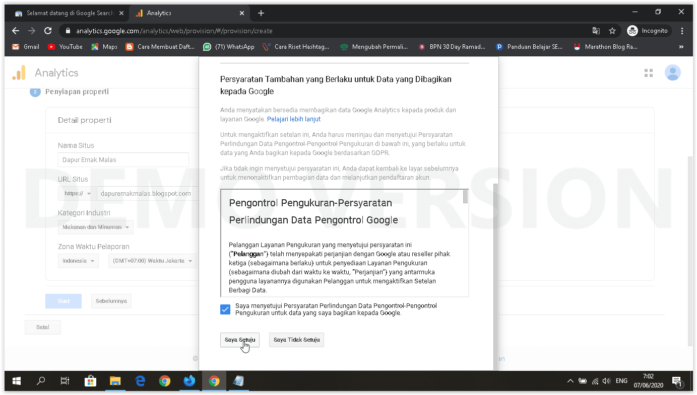Show hidden system tray icons chevron
The image size is (697, 395).
point(570,381)
